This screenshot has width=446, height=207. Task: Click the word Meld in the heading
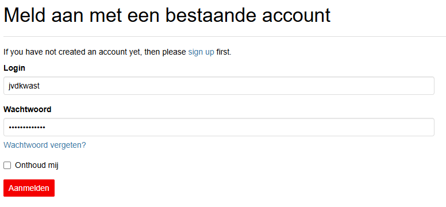coord(25,15)
